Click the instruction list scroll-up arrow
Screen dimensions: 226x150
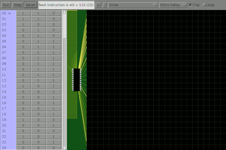coord(65,12)
